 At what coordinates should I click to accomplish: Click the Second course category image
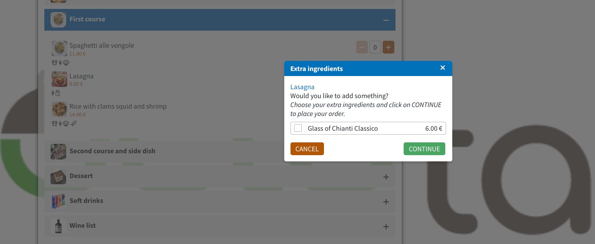[58, 152]
